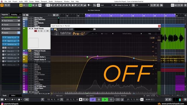Click the blue EQ band node
Image resolution: width=187 pixels, height=105 pixels.
pos(134,58)
